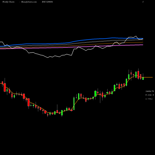Click the 'in 5 Days' label
155x155 pixels.
pos(149,99)
